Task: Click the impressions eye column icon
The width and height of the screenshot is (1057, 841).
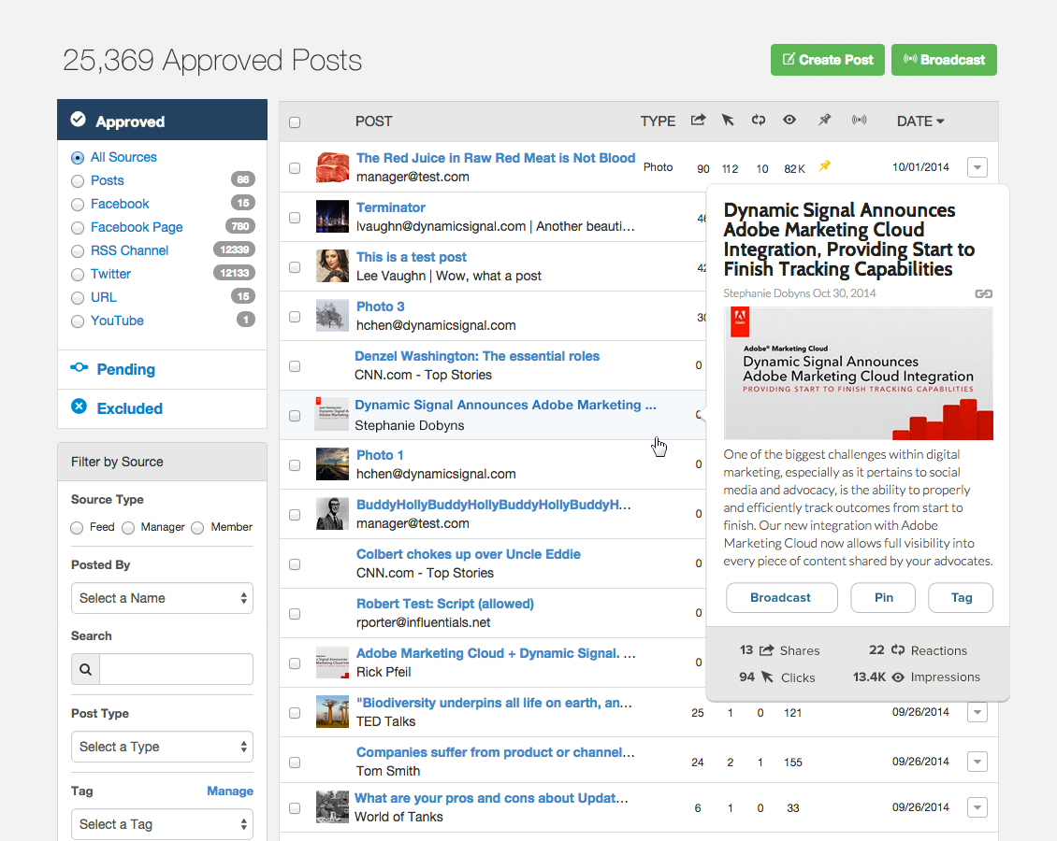Action: 790,121
